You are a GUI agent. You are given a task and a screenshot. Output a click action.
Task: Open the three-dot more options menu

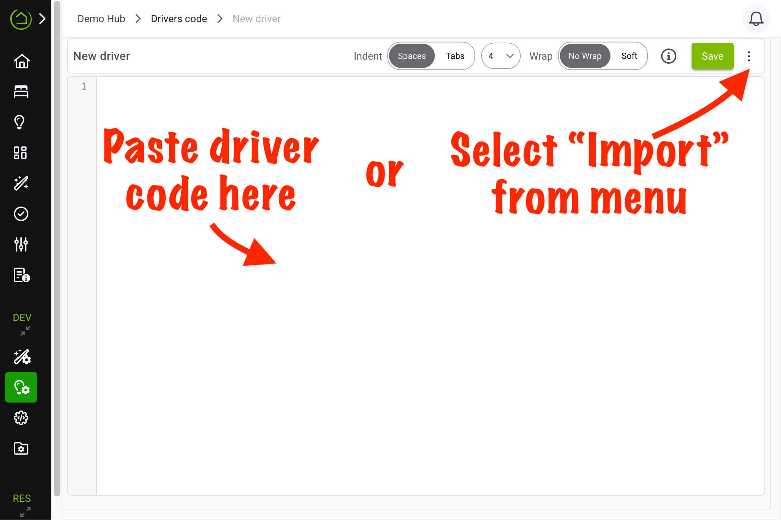[x=749, y=56]
